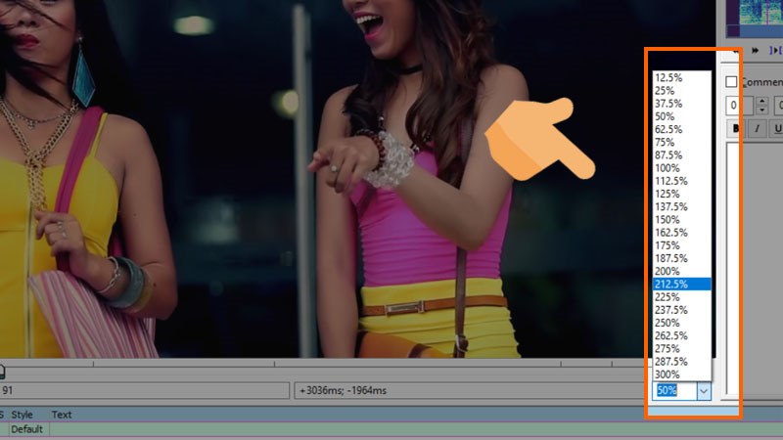
Task: Pick 37.5% from the zoom dropdown list
Action: (681, 104)
